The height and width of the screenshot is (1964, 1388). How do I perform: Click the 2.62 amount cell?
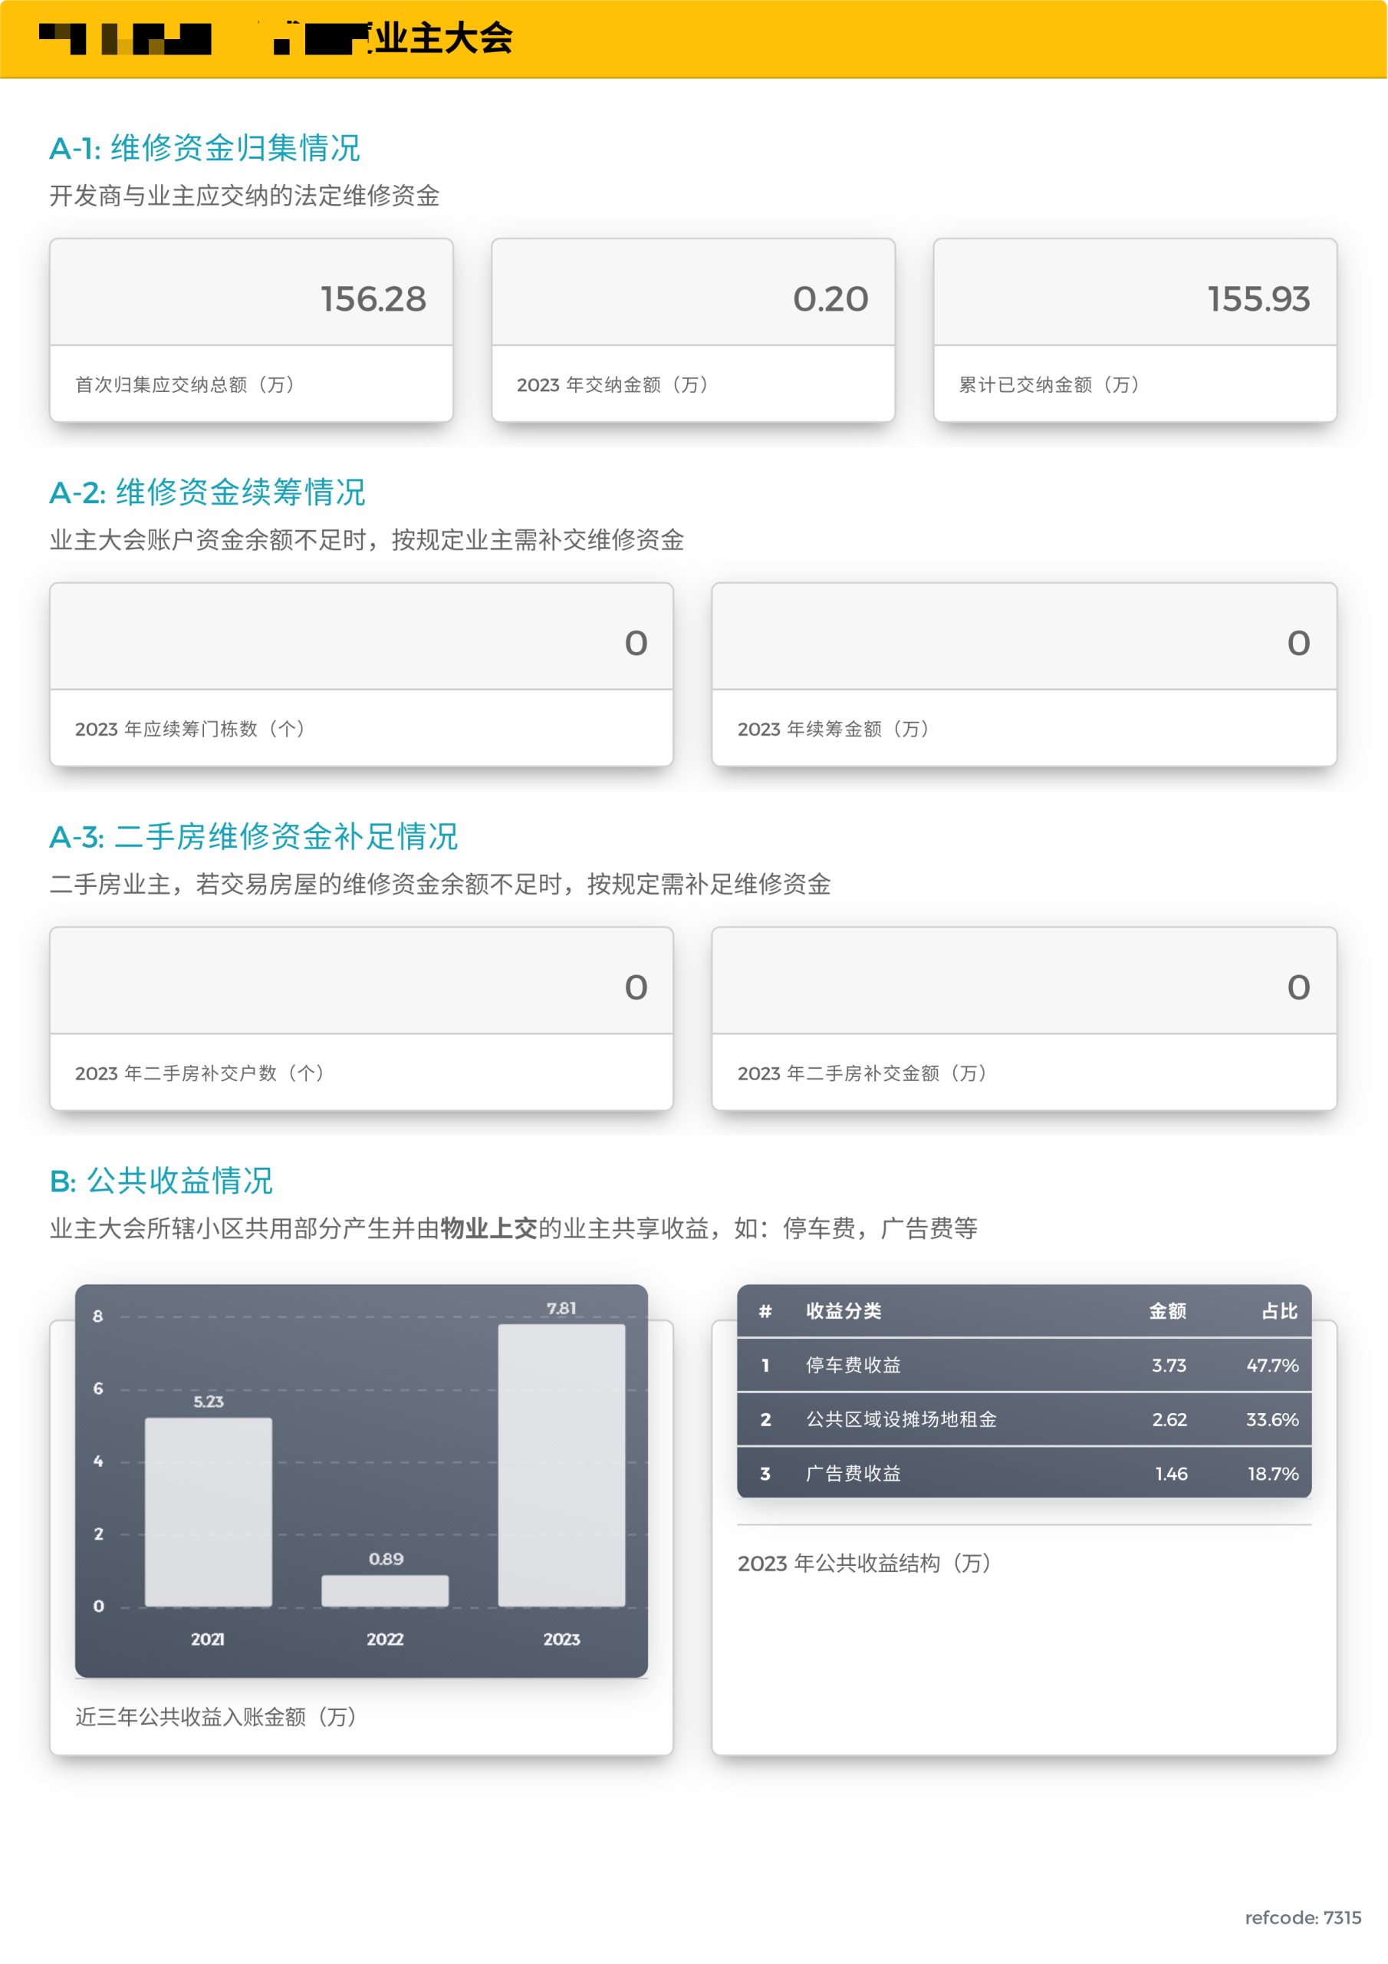(1169, 1419)
